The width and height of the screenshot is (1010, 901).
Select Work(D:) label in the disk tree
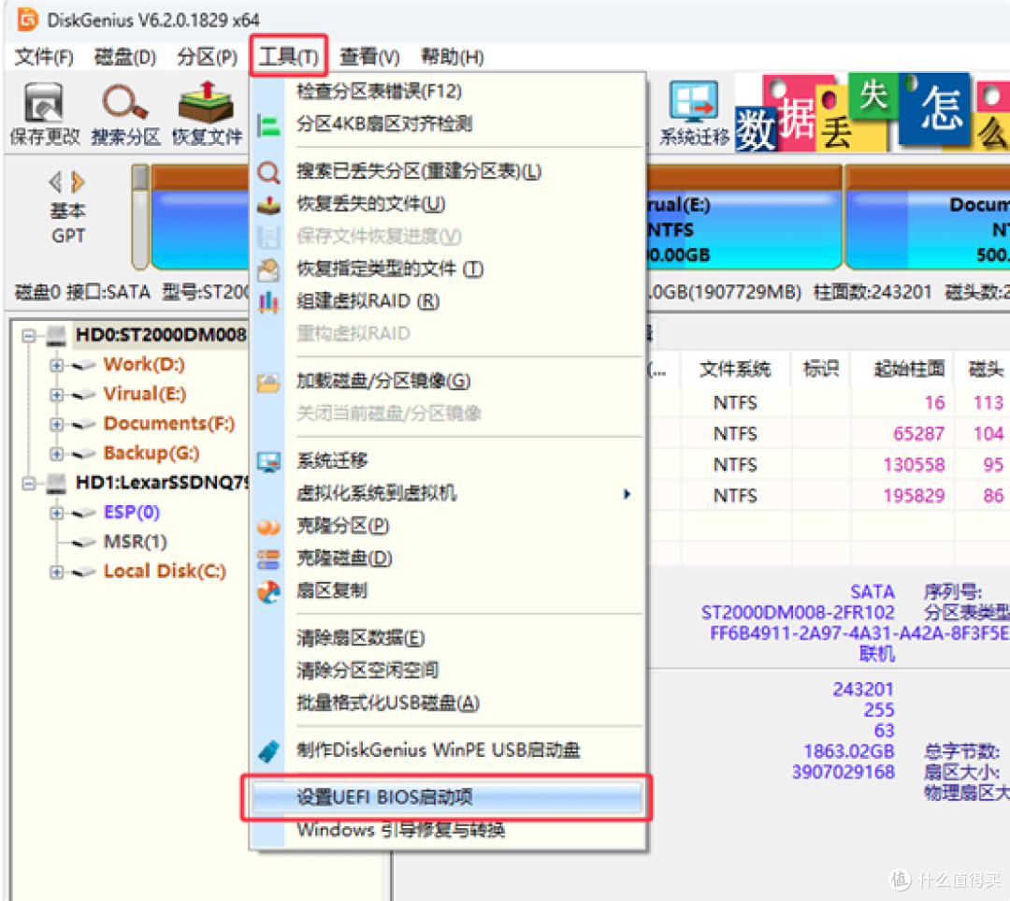tap(144, 365)
